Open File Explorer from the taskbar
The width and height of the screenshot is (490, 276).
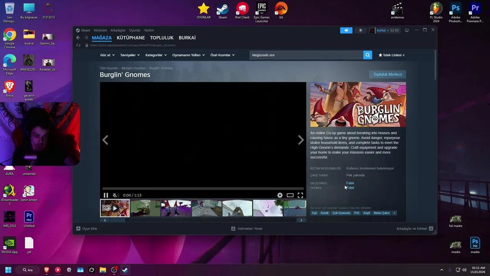click(103, 270)
